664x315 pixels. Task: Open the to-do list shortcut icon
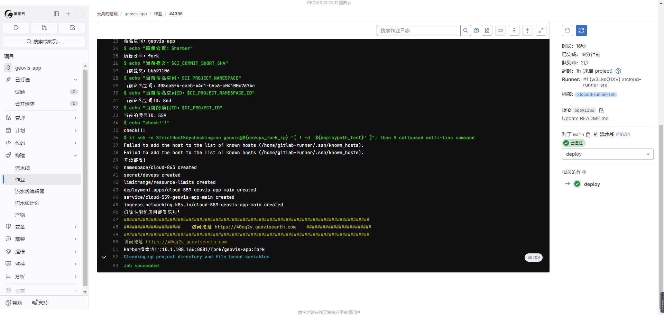72,28
